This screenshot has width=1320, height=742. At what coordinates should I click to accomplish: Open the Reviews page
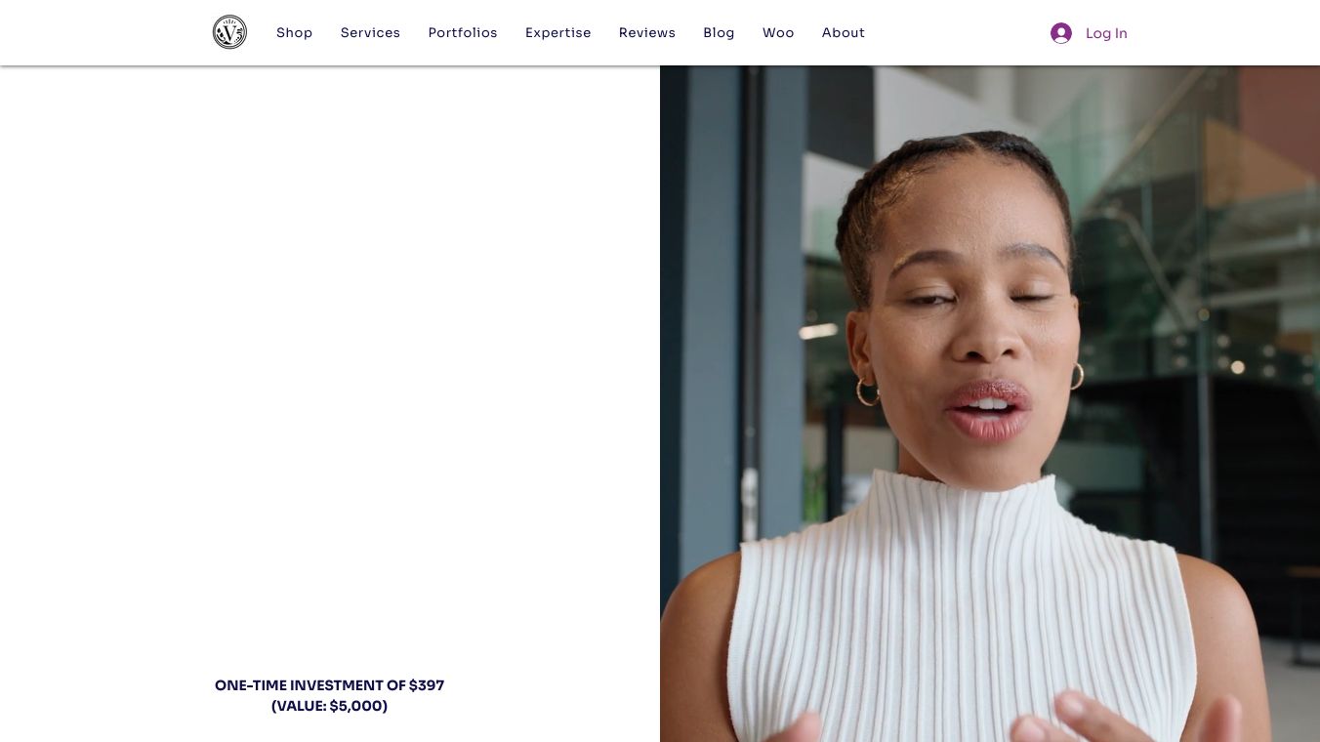pos(646,32)
